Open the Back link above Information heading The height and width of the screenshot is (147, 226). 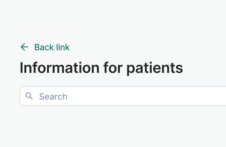(x=52, y=47)
